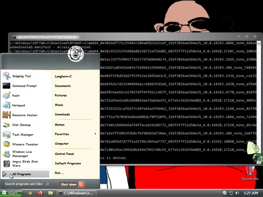Click the start button on taskbar
263x197 pixels.
[11, 193]
